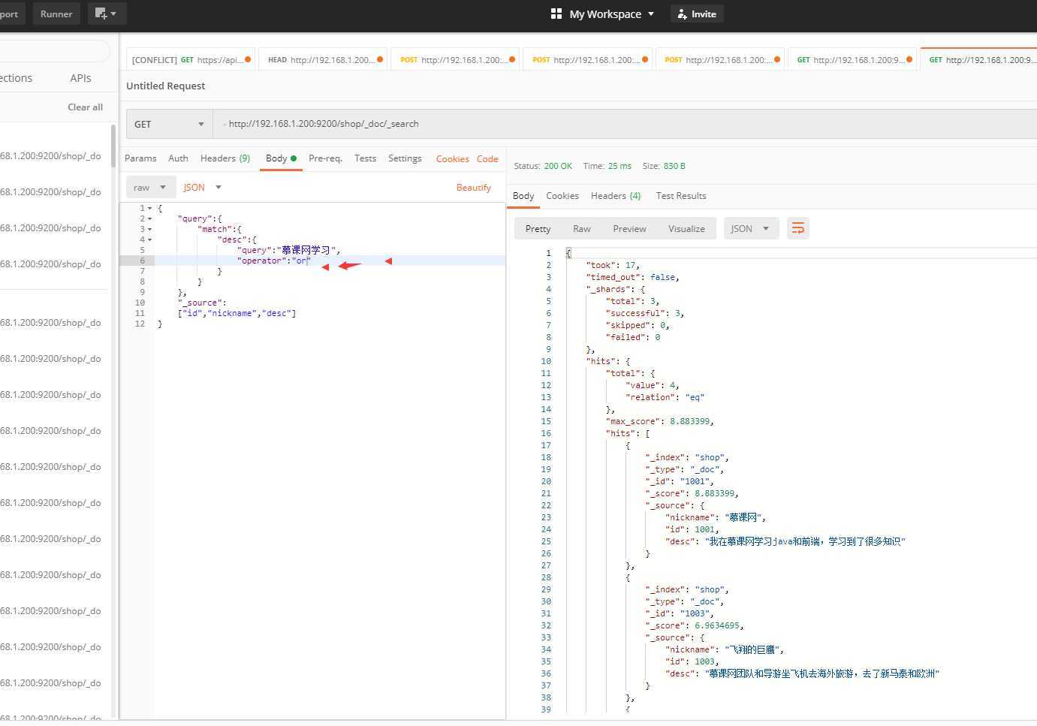Click green dot indicator beside request Body tab
This screenshot has height=726, width=1037.
294,158
